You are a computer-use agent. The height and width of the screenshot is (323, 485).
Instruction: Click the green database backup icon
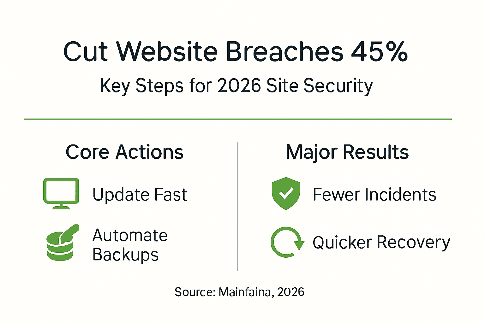click(62, 243)
